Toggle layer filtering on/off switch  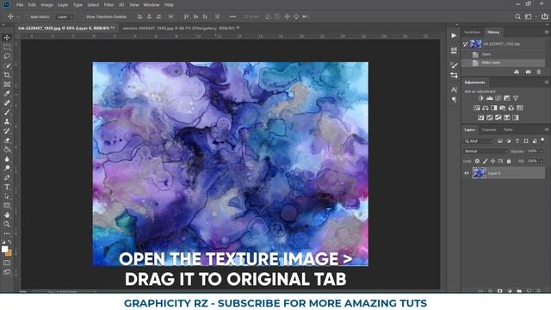[x=542, y=140]
